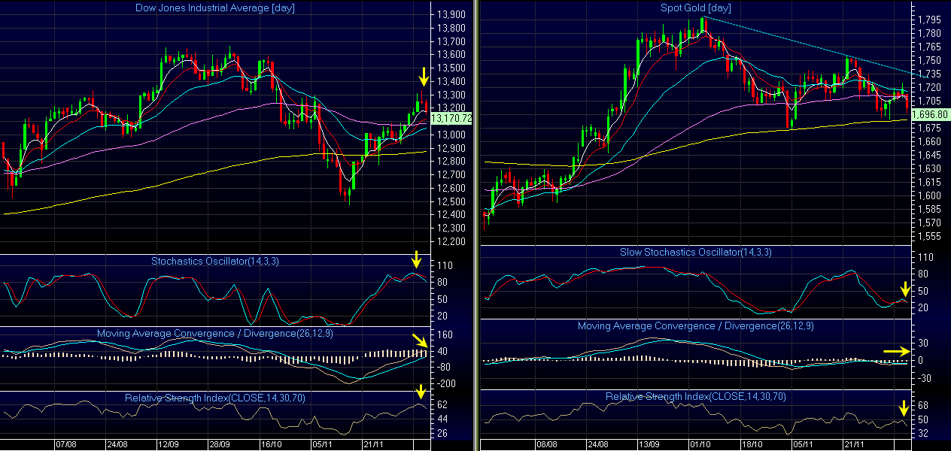Click the 05/11 date on Dow time axis
The width and height of the screenshot is (951, 451).
(322, 444)
